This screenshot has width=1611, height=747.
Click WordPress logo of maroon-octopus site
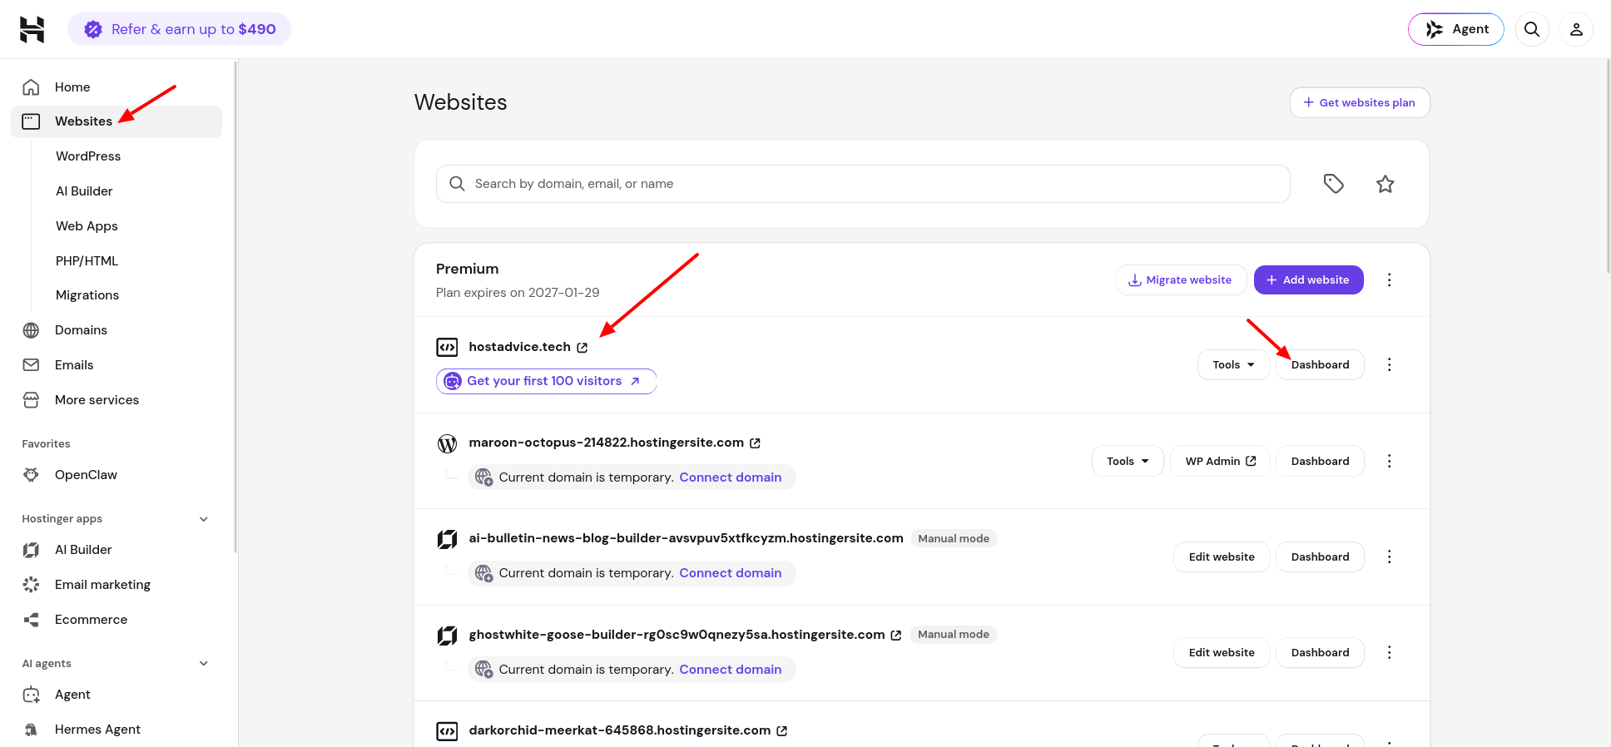[447, 443]
